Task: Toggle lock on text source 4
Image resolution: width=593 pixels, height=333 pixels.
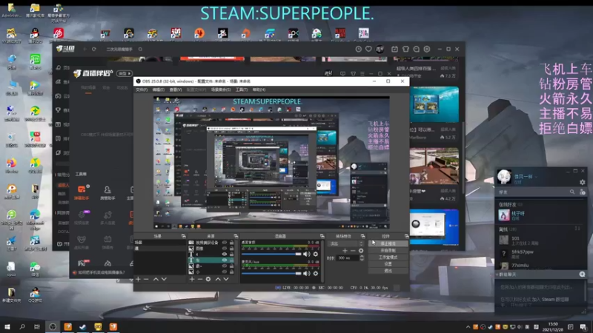Action: [231, 254]
